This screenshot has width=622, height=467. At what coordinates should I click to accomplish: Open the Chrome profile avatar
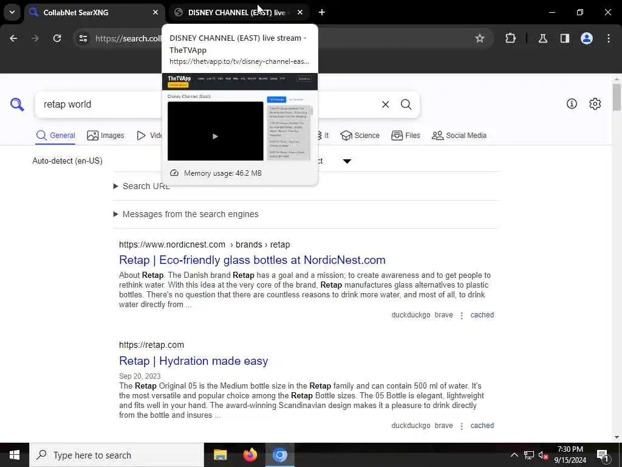pyautogui.click(x=586, y=38)
